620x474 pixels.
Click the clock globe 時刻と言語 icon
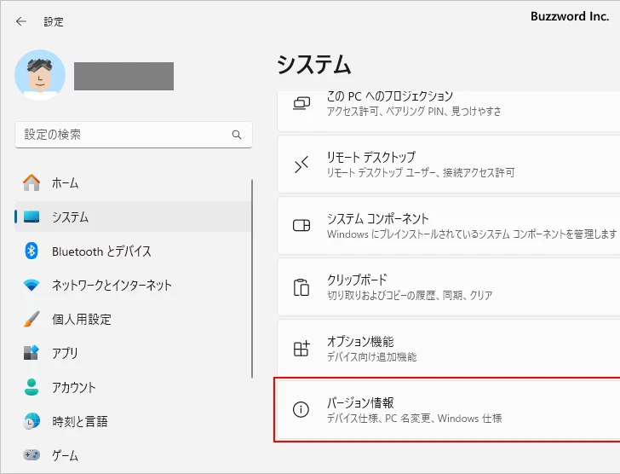click(x=32, y=421)
